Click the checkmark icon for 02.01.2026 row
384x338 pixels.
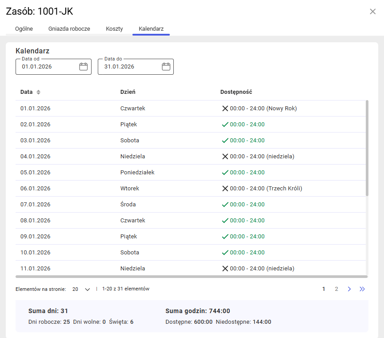pyautogui.click(x=225, y=125)
